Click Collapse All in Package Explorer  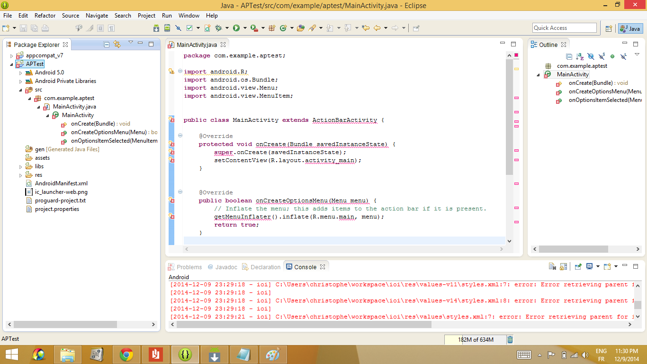point(107,44)
